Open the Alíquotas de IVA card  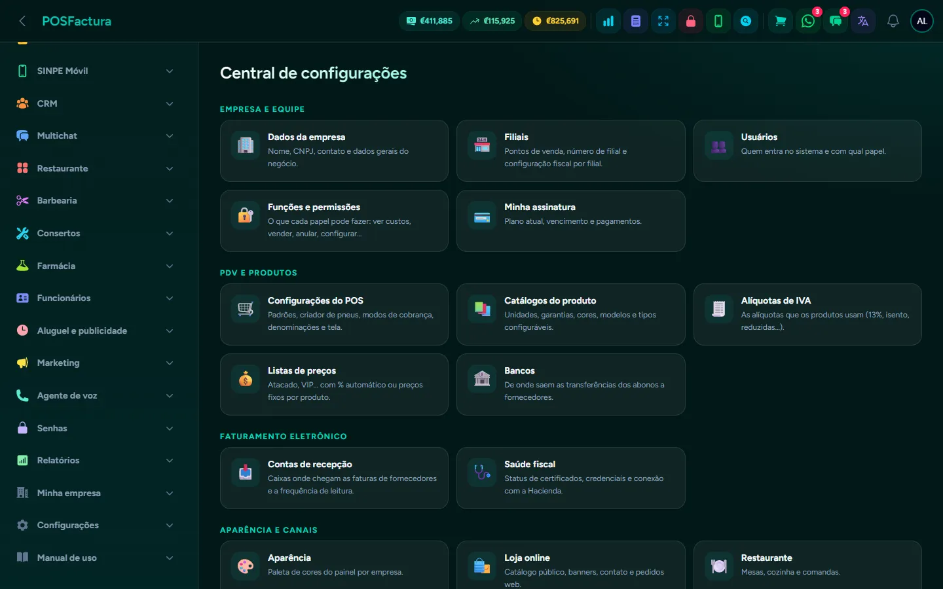(807, 314)
